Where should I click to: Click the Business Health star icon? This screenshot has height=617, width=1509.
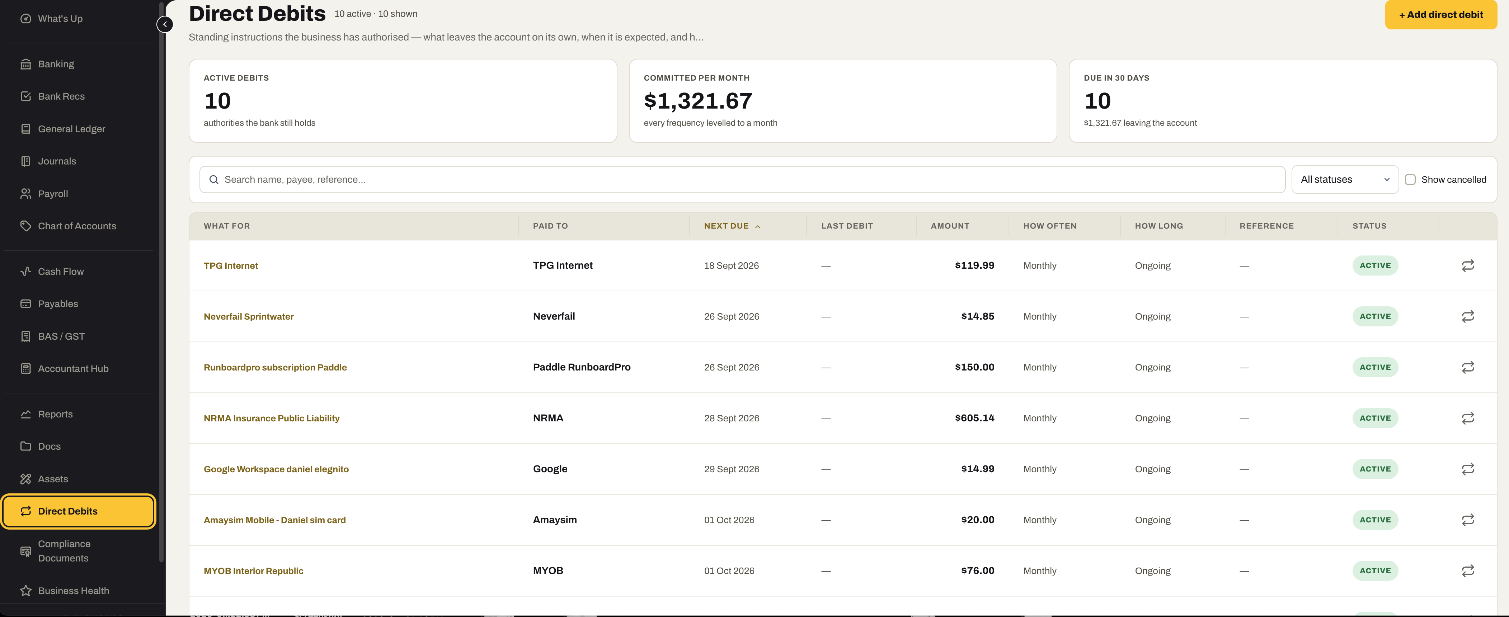(26, 591)
